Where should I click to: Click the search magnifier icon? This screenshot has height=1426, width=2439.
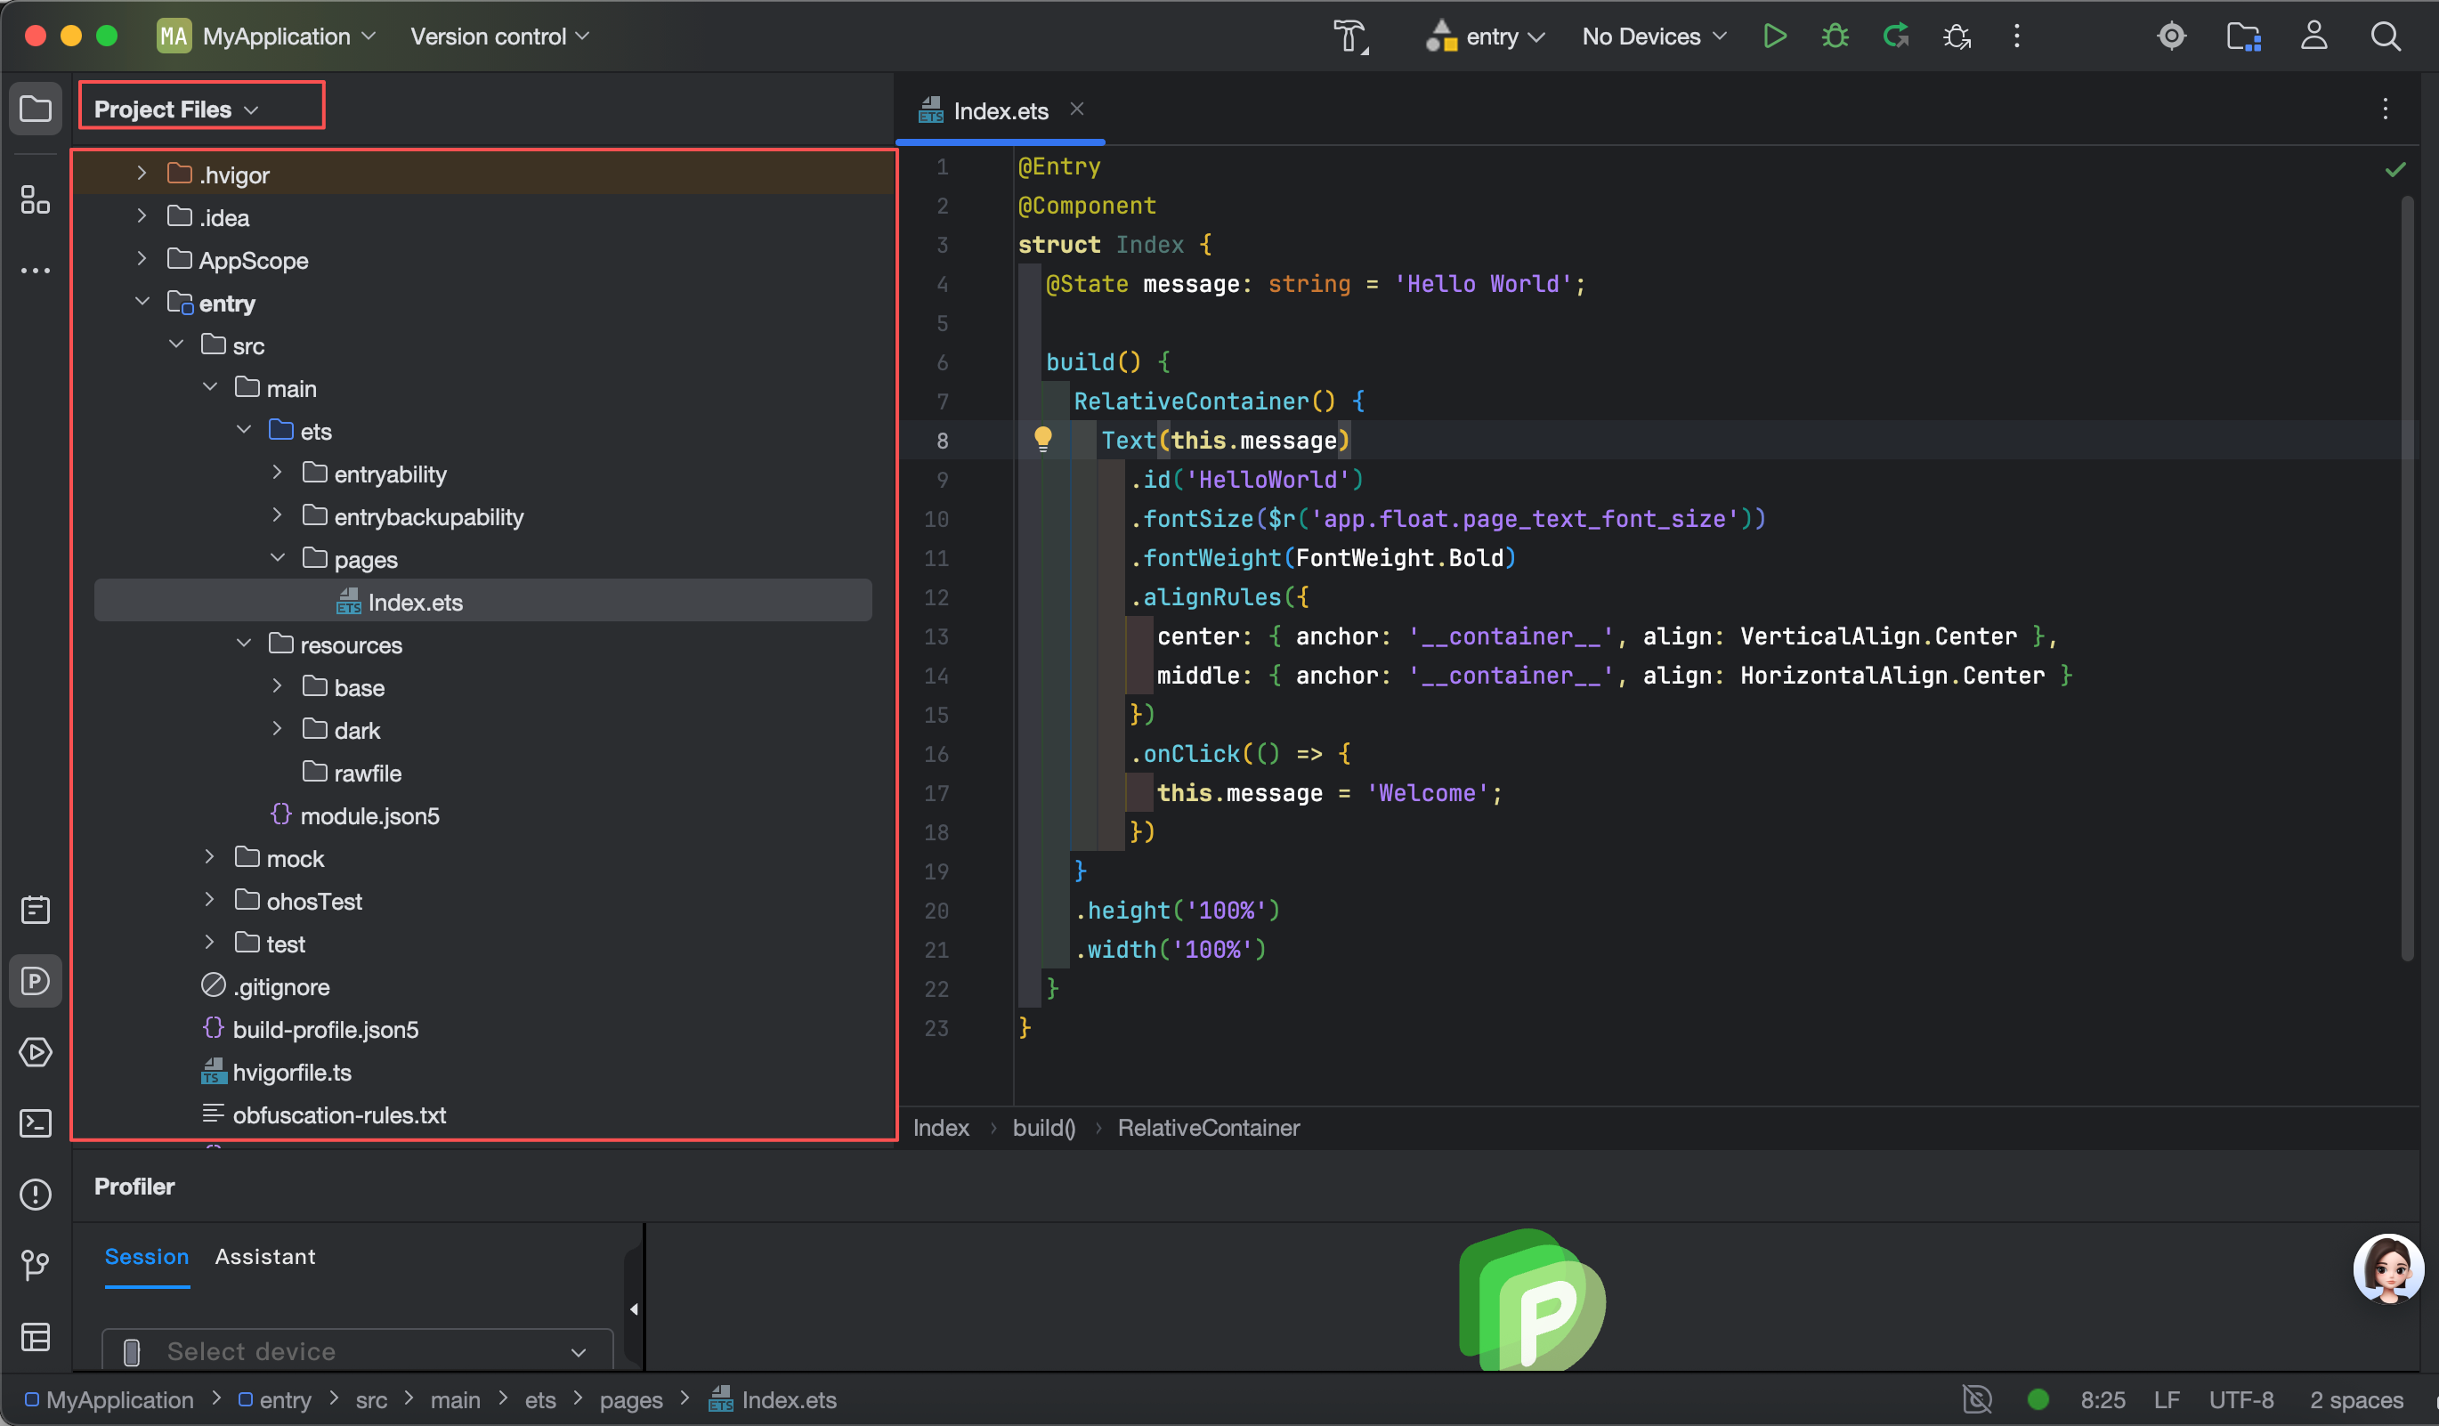click(x=2385, y=36)
